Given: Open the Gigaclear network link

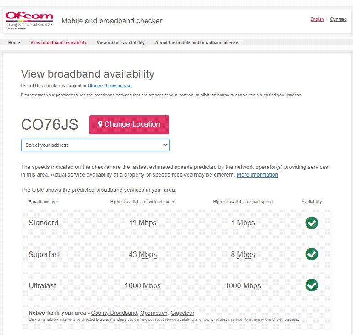Looking at the screenshot, I should 182,313.
